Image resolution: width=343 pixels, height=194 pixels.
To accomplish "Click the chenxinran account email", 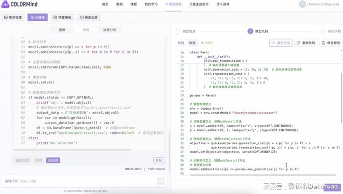I will pos(323,4).
